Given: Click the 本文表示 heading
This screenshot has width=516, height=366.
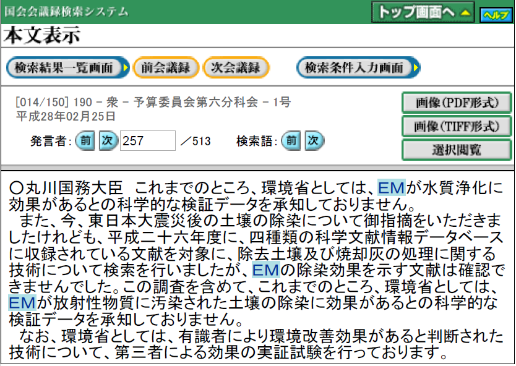Looking at the screenshot, I should [42, 35].
